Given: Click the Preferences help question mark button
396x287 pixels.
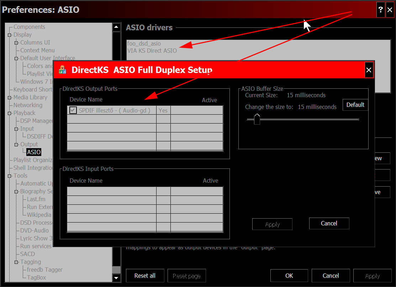Looking at the screenshot, I should click(381, 10).
